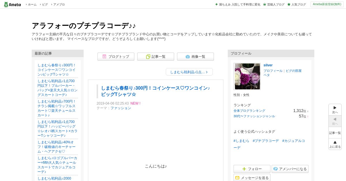Open 全体ブログランキング link
Viewport: 346px width, 181px height.
tap(249, 111)
